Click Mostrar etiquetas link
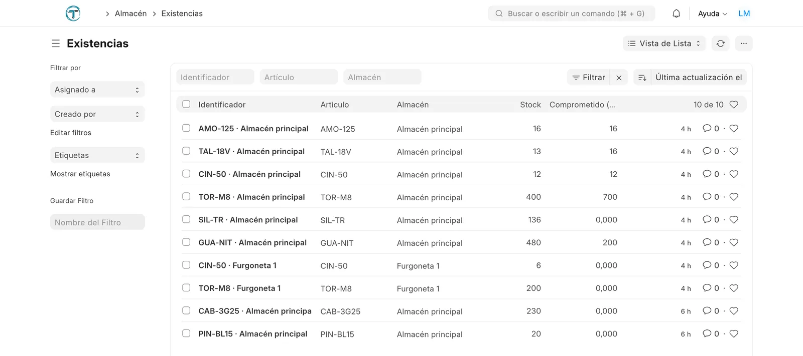Screen dimensions: 803x356 click(80, 174)
